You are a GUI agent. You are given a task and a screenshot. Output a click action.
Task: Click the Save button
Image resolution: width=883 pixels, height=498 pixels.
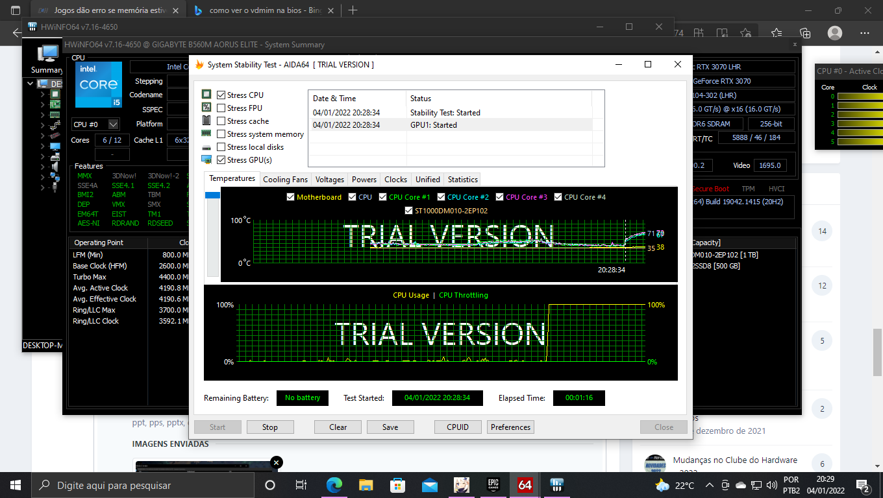(x=390, y=427)
